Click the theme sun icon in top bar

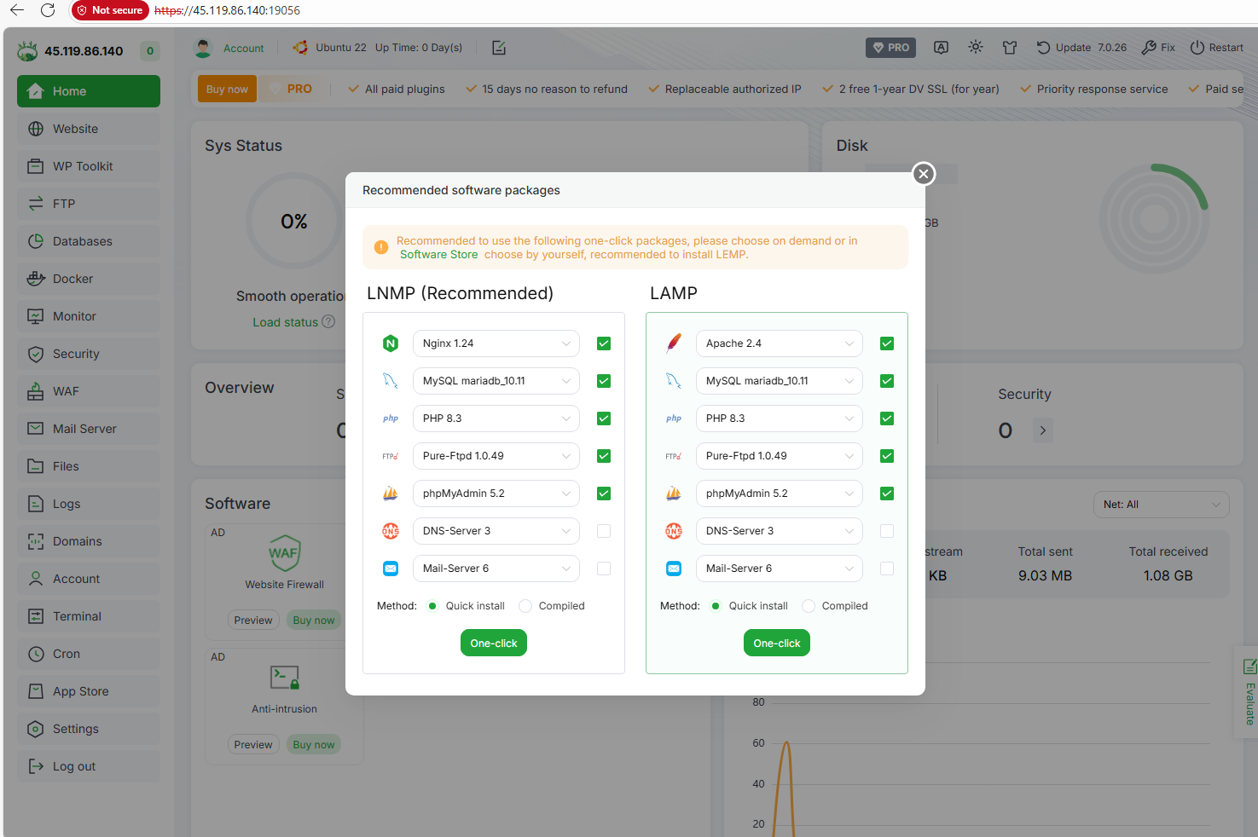[x=976, y=48]
